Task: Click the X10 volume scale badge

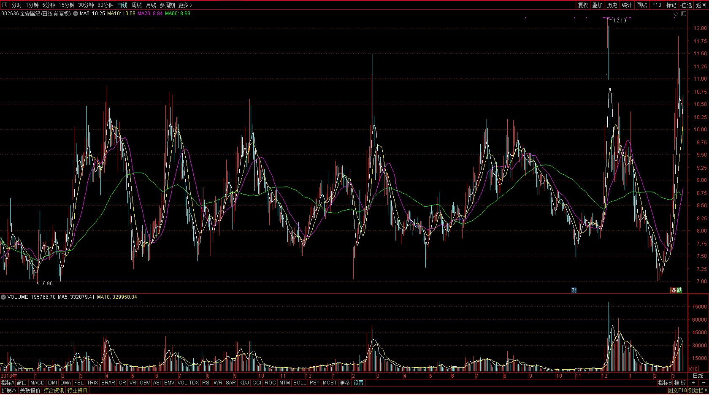Action: click(693, 369)
